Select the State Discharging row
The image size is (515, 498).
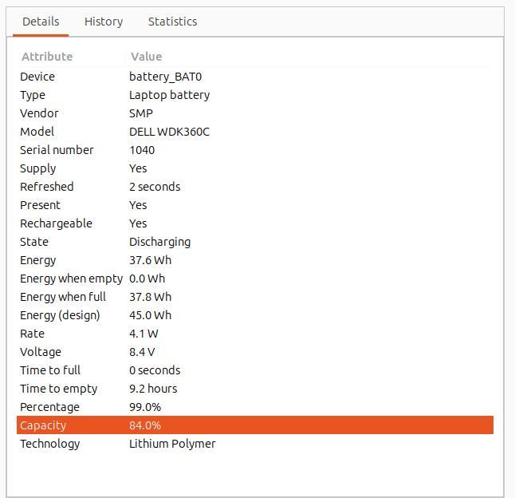tap(255, 242)
